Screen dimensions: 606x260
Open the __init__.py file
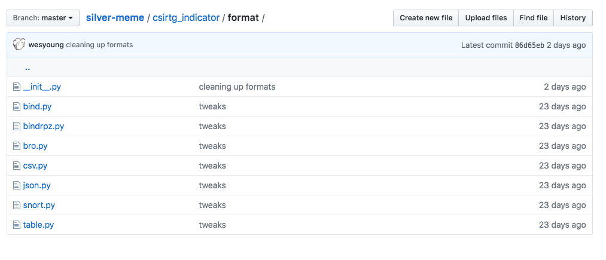(x=42, y=87)
